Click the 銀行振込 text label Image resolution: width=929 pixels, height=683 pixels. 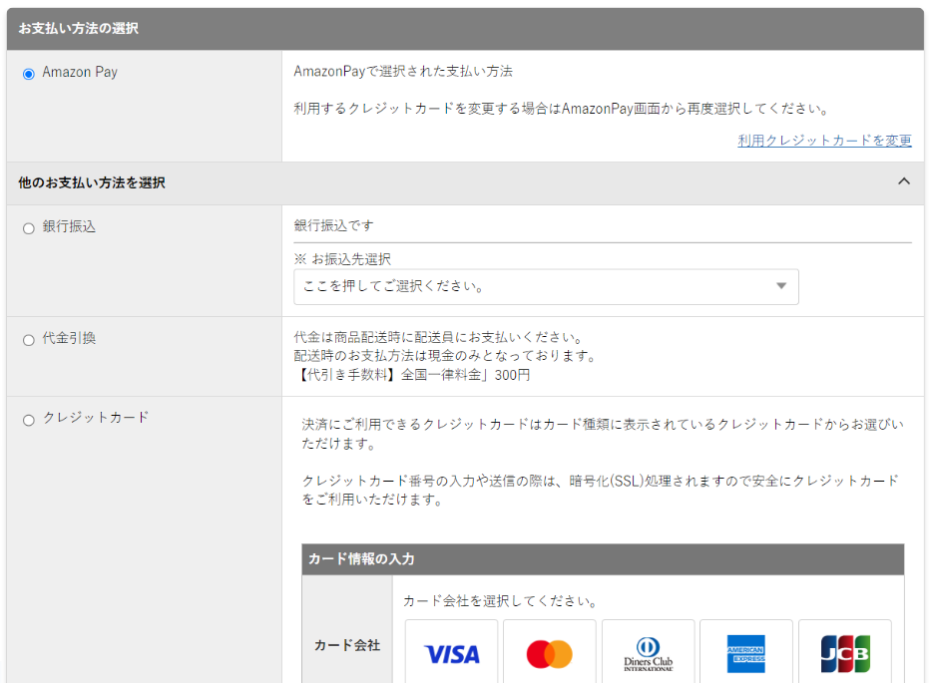click(70, 227)
